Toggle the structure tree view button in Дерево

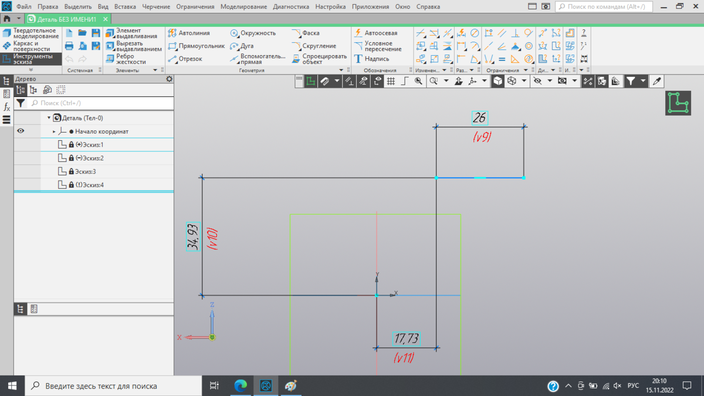click(x=21, y=90)
